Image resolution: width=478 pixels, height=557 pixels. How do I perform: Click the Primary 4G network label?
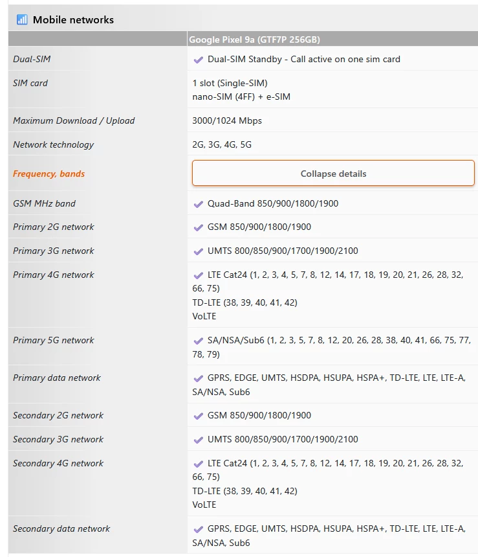[x=54, y=275]
